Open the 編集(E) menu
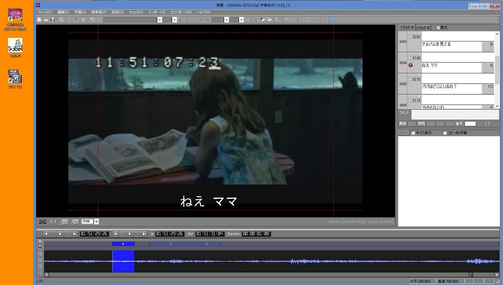This screenshot has height=285, width=503. click(x=63, y=12)
